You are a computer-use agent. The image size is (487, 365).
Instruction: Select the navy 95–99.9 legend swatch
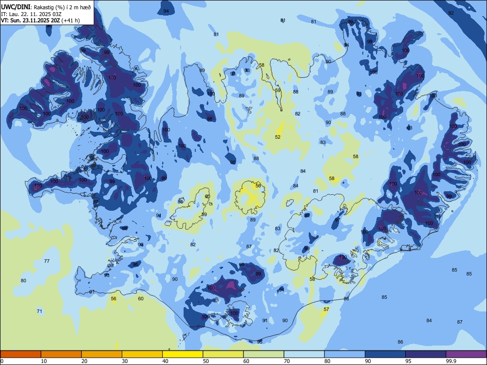(x=426, y=354)
